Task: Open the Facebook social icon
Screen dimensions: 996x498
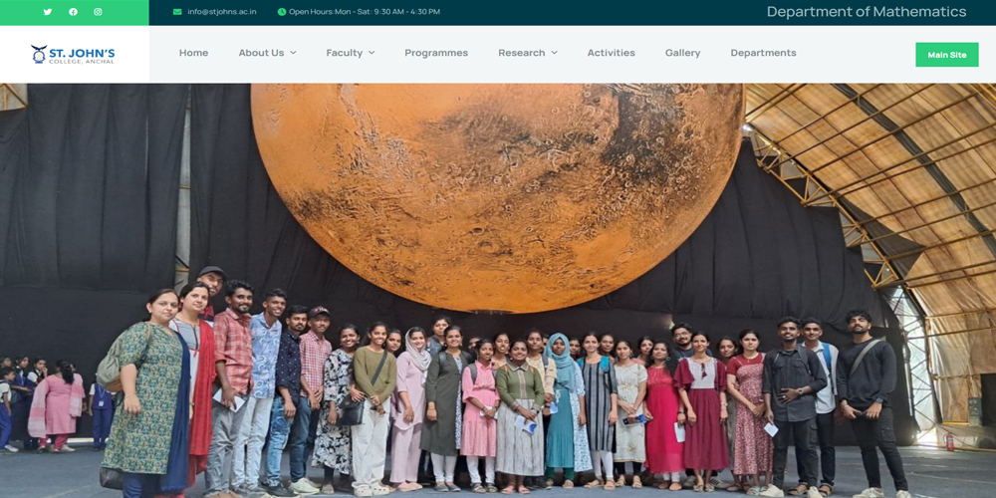Action: pos(73,11)
